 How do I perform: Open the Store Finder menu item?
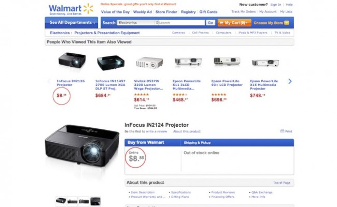[x=167, y=11]
